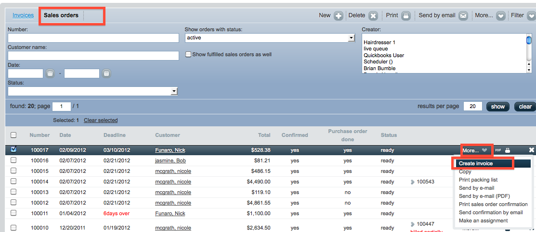
Task: Uncheck the checkbox for order 100017
Action: pos(13,149)
